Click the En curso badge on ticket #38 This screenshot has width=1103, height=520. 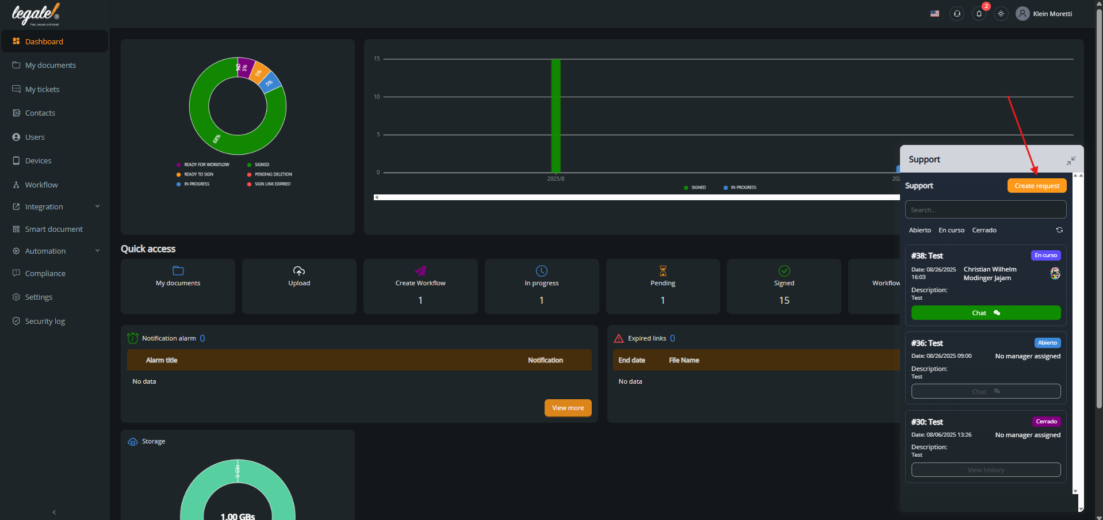pos(1045,255)
